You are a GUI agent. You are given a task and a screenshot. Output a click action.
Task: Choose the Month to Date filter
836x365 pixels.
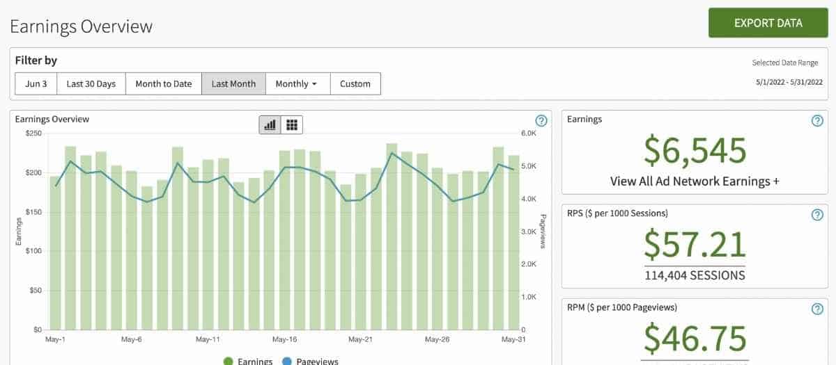pos(163,84)
